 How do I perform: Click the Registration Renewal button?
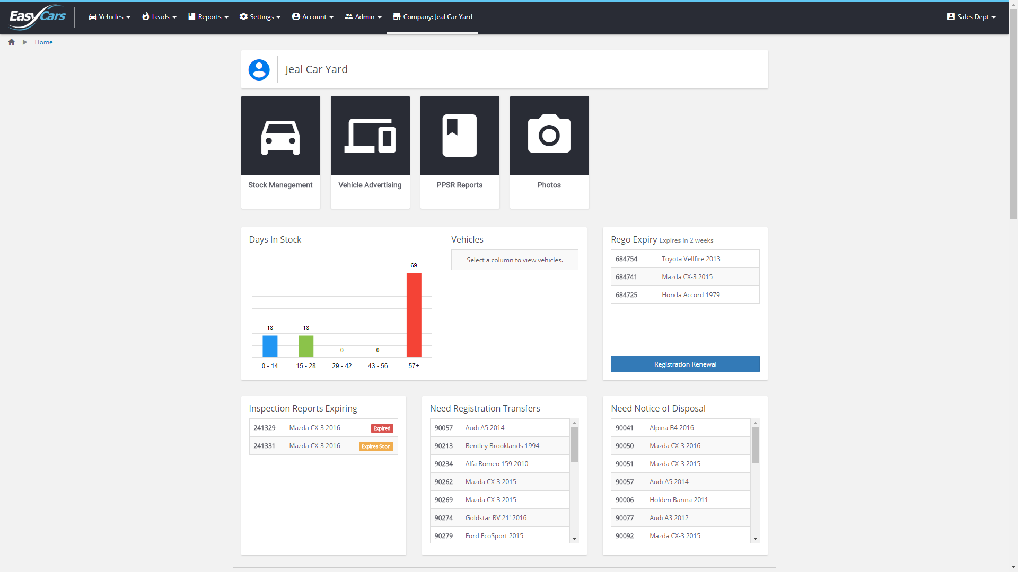(684, 364)
